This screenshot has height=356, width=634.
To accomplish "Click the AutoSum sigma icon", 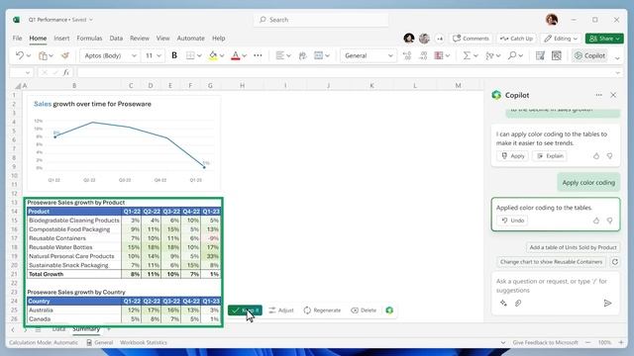I will click(467, 55).
